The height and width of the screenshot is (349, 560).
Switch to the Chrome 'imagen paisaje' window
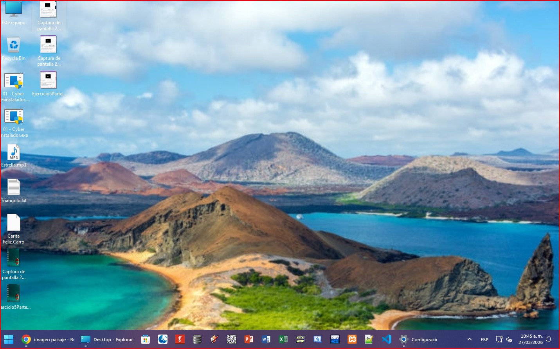click(x=48, y=339)
